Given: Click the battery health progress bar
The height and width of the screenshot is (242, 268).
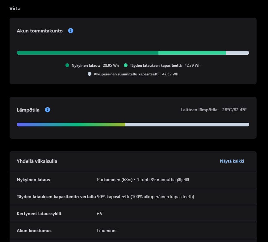Looking at the screenshot, I should tap(133, 53).
